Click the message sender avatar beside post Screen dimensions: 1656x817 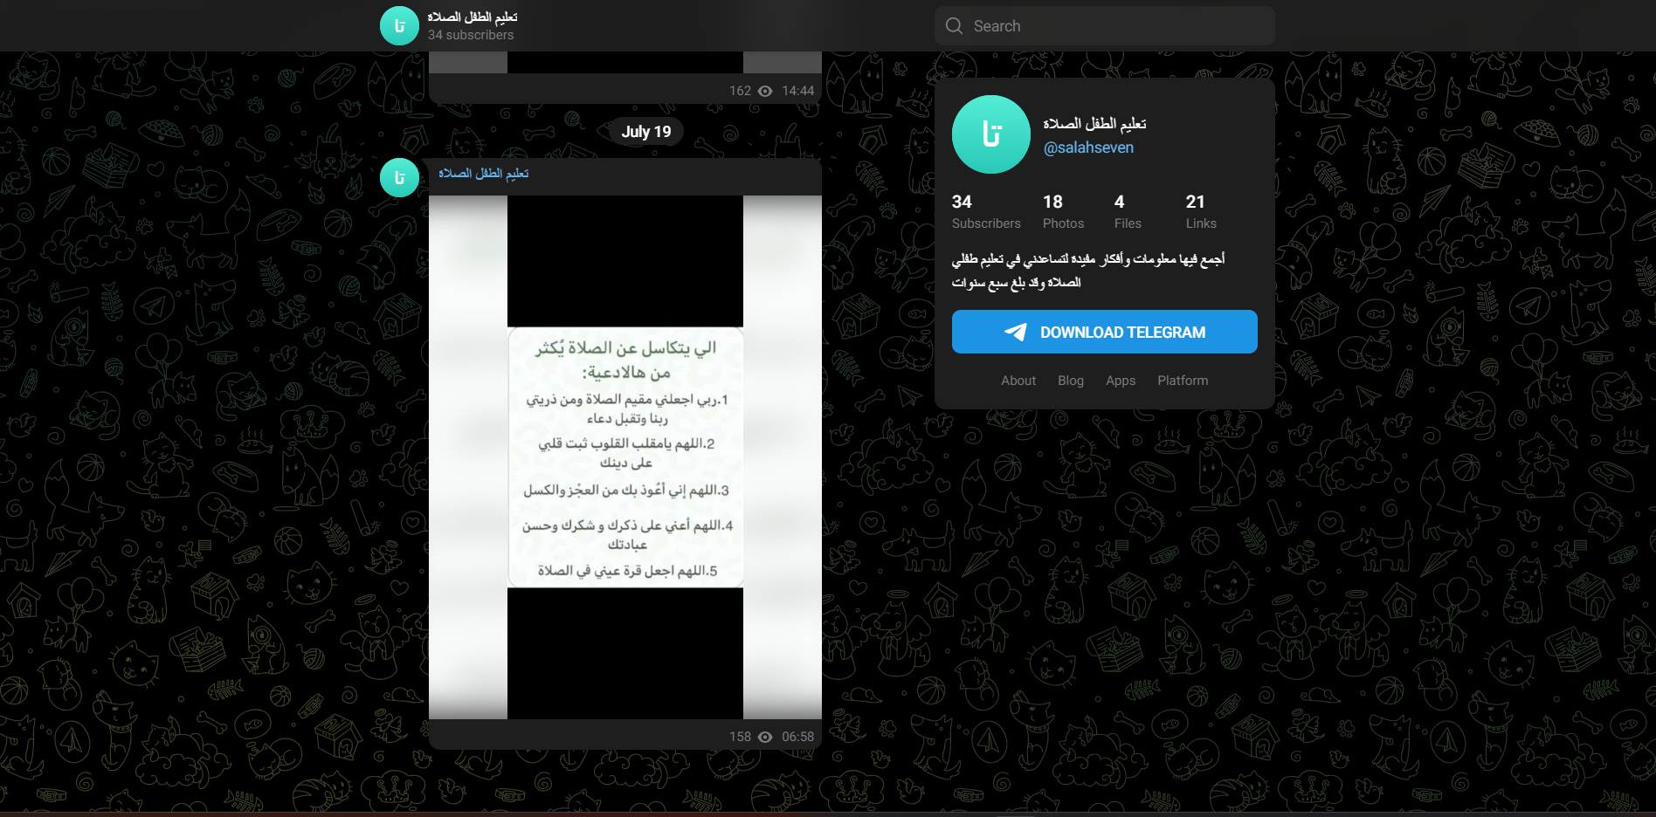[399, 178]
